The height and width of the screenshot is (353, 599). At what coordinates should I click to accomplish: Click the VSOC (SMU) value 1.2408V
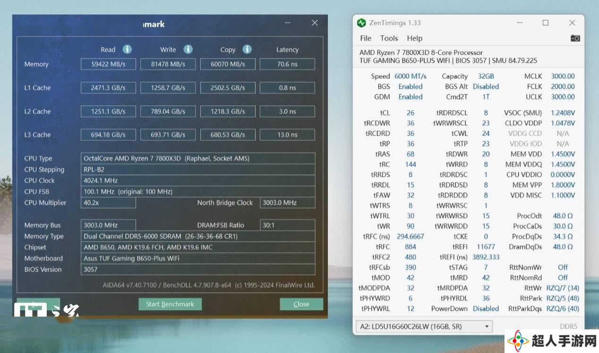click(x=563, y=113)
